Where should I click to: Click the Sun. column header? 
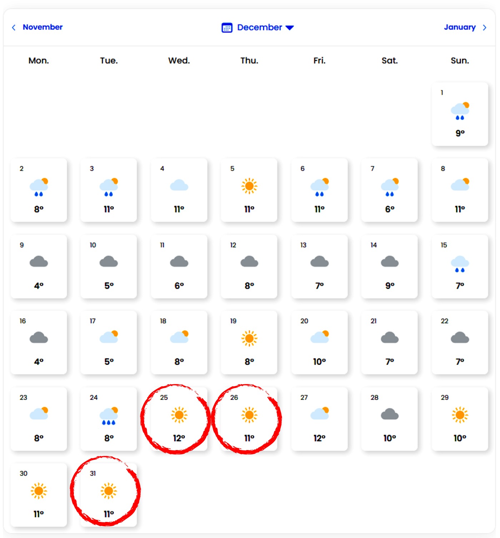[x=460, y=60]
